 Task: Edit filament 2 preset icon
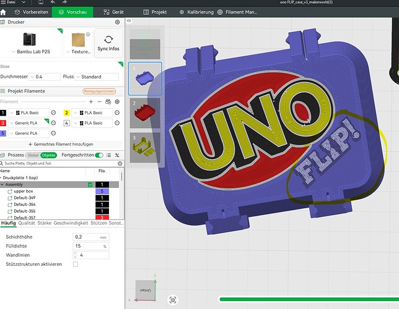pyautogui.click(x=117, y=112)
